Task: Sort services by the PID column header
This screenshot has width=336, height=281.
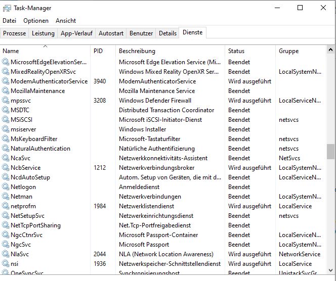Action: click(103, 51)
